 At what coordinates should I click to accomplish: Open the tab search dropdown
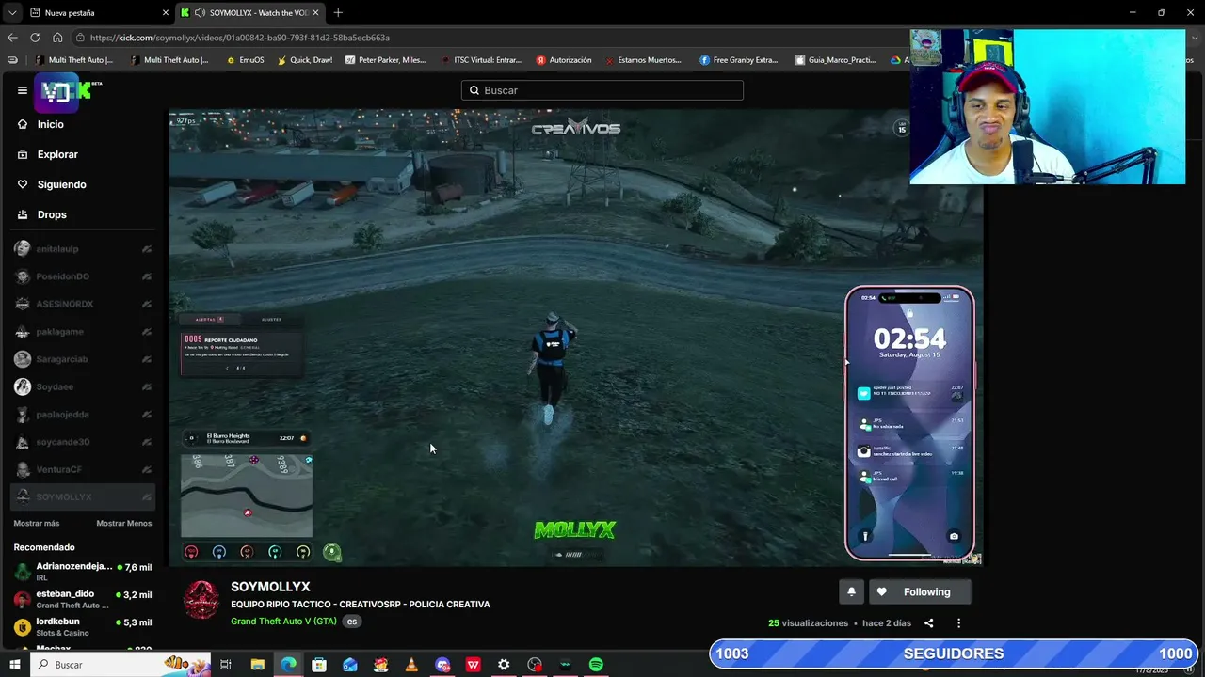tap(12, 12)
